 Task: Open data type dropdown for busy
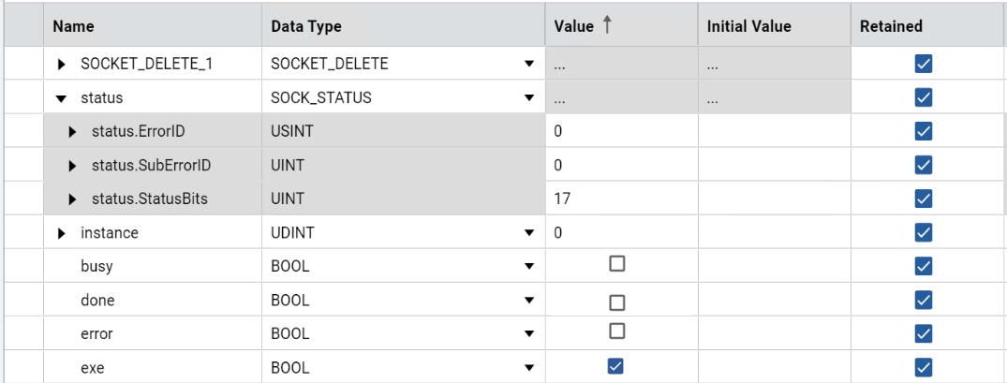529,267
